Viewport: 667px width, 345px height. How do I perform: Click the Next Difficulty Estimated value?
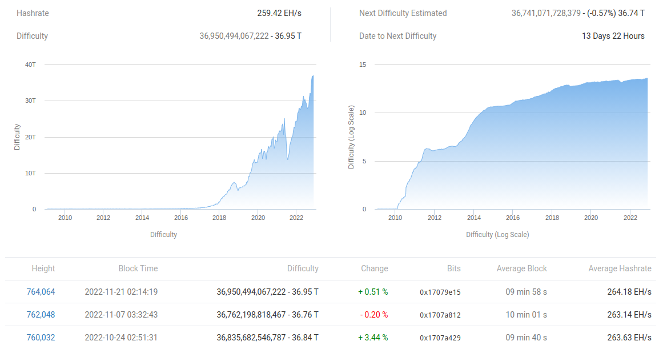(577, 13)
